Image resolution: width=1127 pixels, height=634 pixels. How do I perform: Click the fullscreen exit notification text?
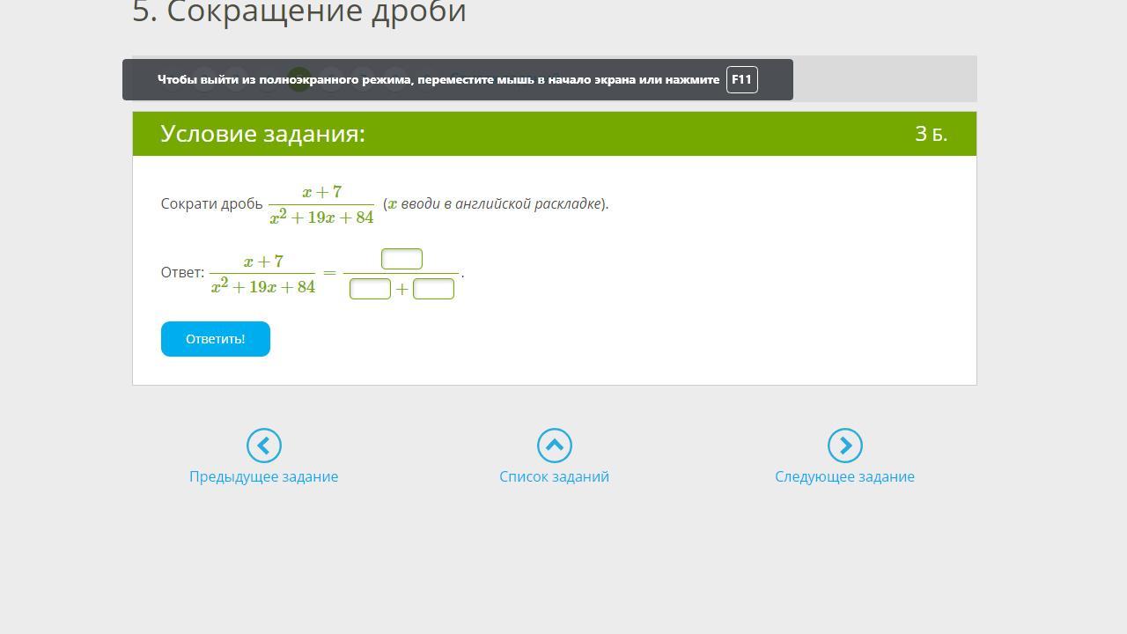click(x=438, y=79)
